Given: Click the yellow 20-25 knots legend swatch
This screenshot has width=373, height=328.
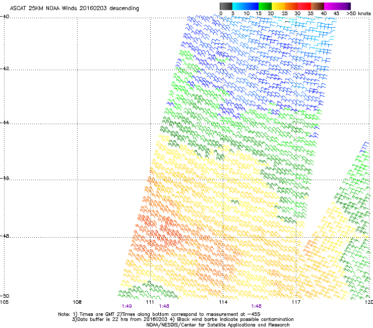Looking at the screenshot, I should 278,6.
